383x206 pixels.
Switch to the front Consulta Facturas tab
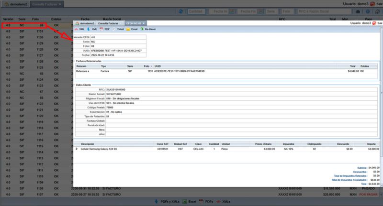[110, 23]
